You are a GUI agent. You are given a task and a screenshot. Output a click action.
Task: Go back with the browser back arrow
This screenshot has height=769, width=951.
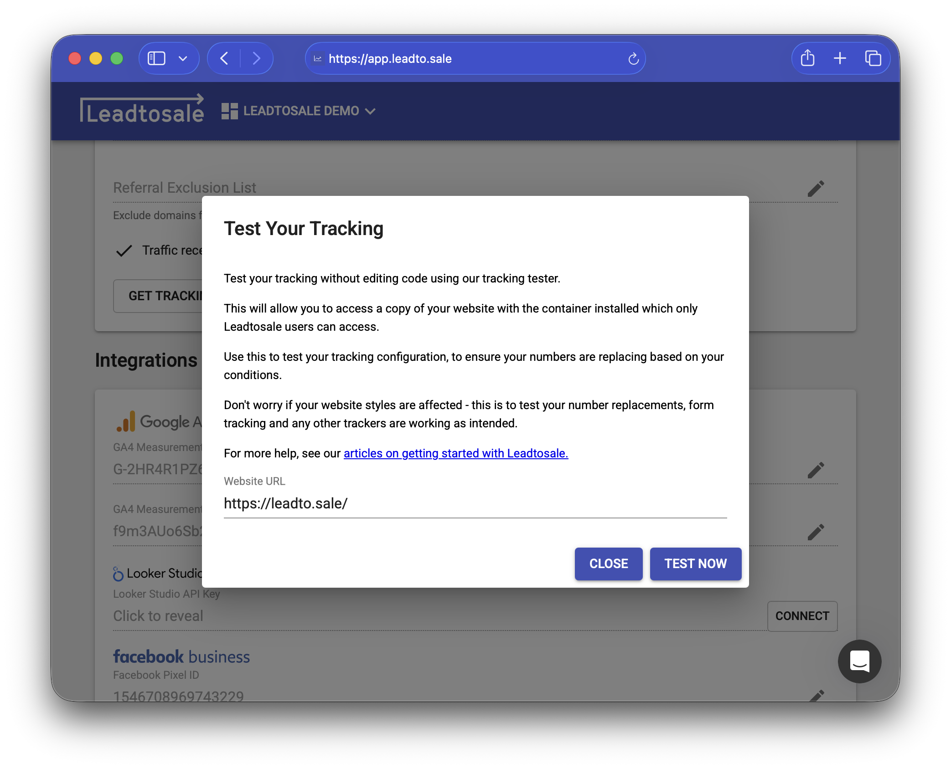click(x=224, y=58)
